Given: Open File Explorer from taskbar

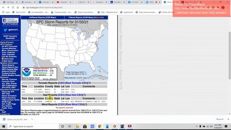Looking at the screenshot, I should coord(77,126).
